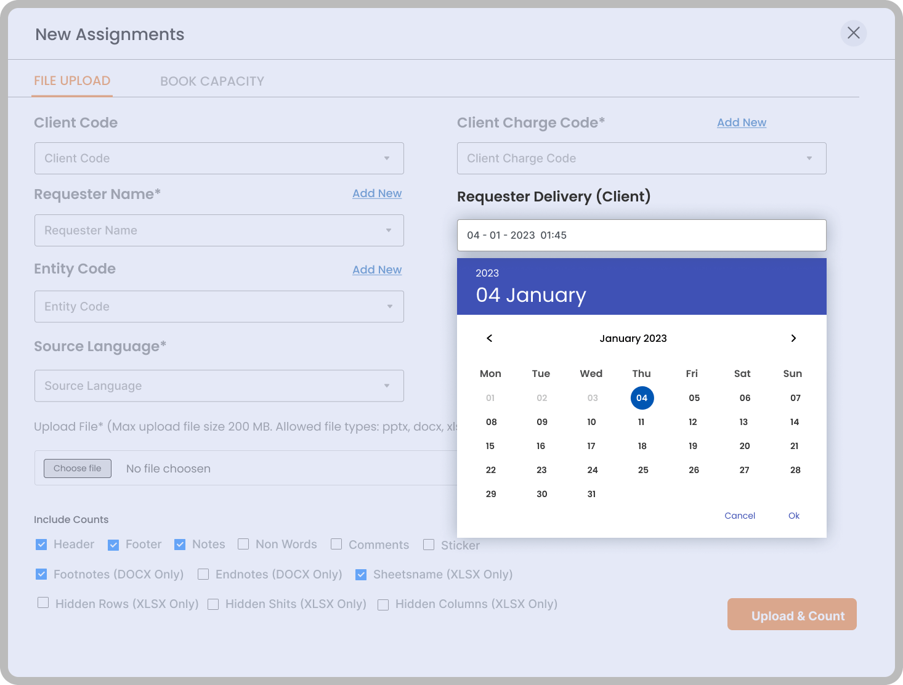Check Hidden Rows (XLSX Only) option
903x685 pixels.
pyautogui.click(x=43, y=603)
